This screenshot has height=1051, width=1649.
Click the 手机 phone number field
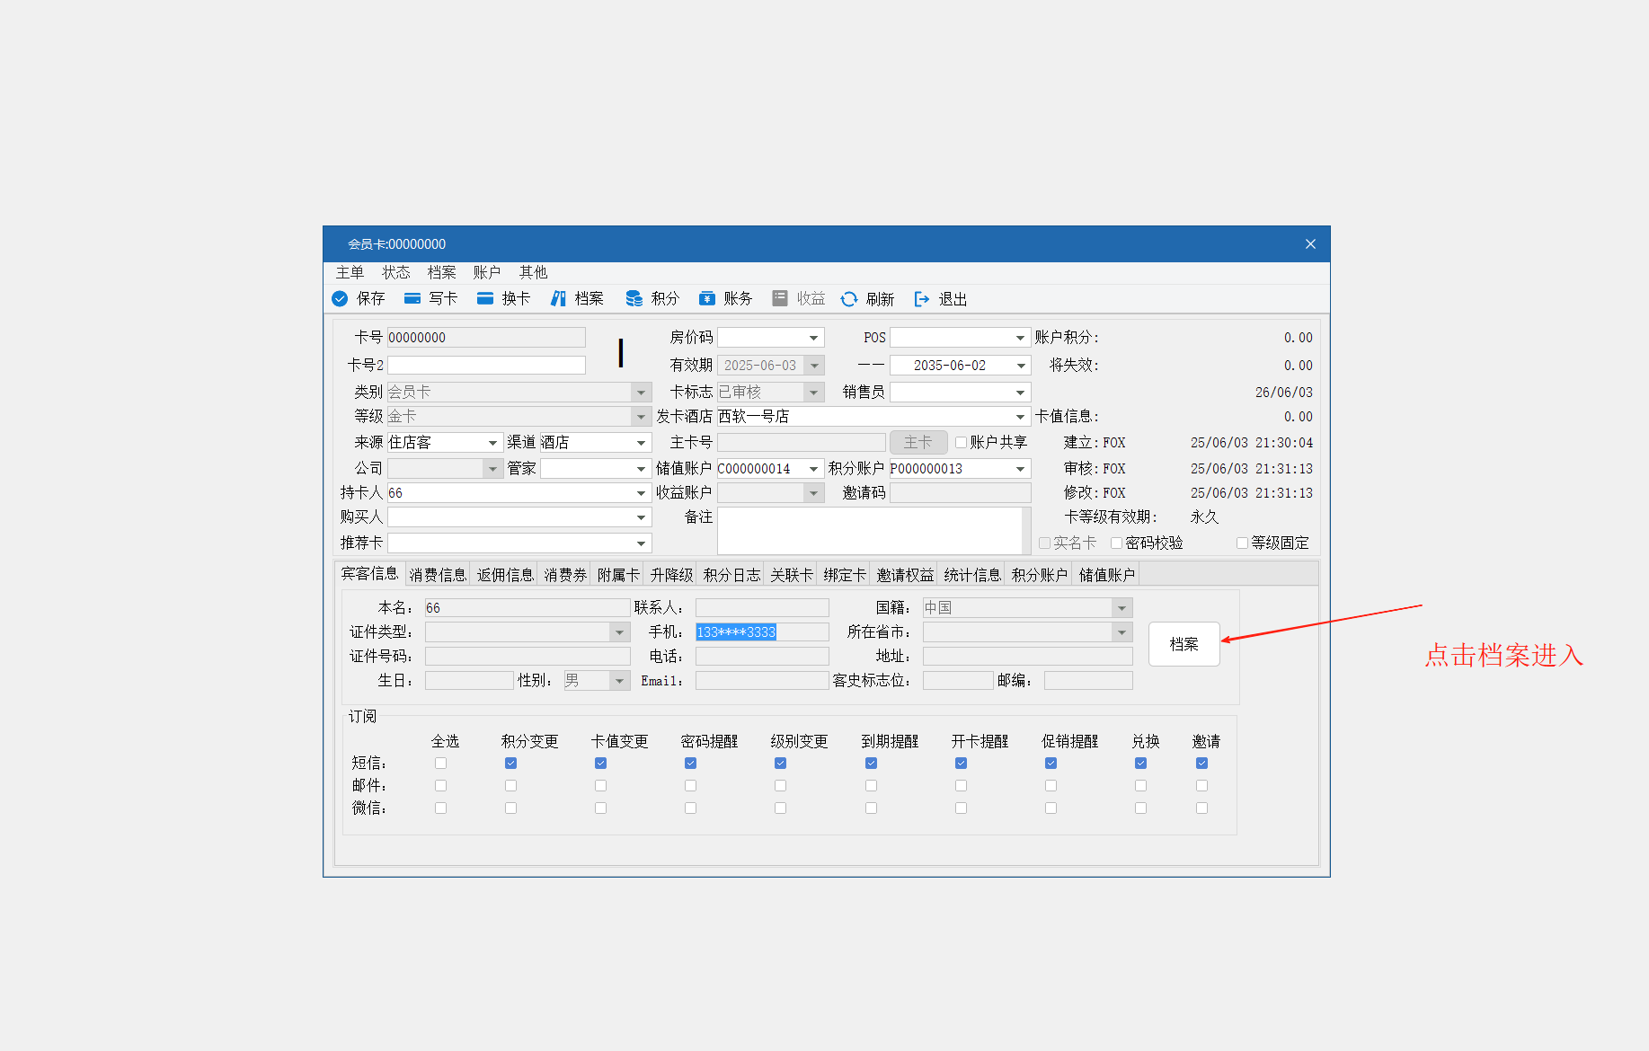coord(762,632)
